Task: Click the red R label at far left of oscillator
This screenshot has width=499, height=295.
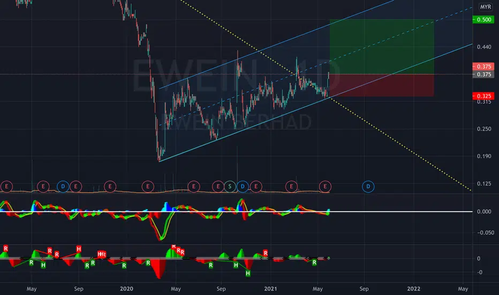Action: [5, 248]
